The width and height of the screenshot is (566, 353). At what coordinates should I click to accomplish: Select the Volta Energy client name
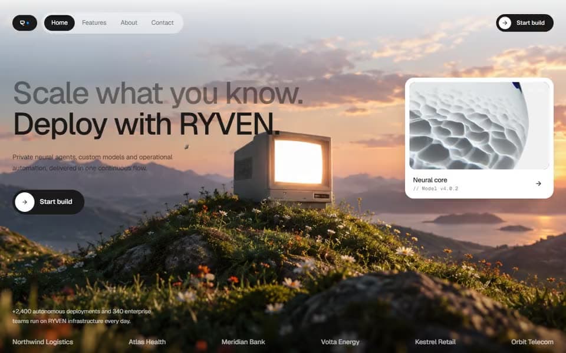click(x=340, y=342)
